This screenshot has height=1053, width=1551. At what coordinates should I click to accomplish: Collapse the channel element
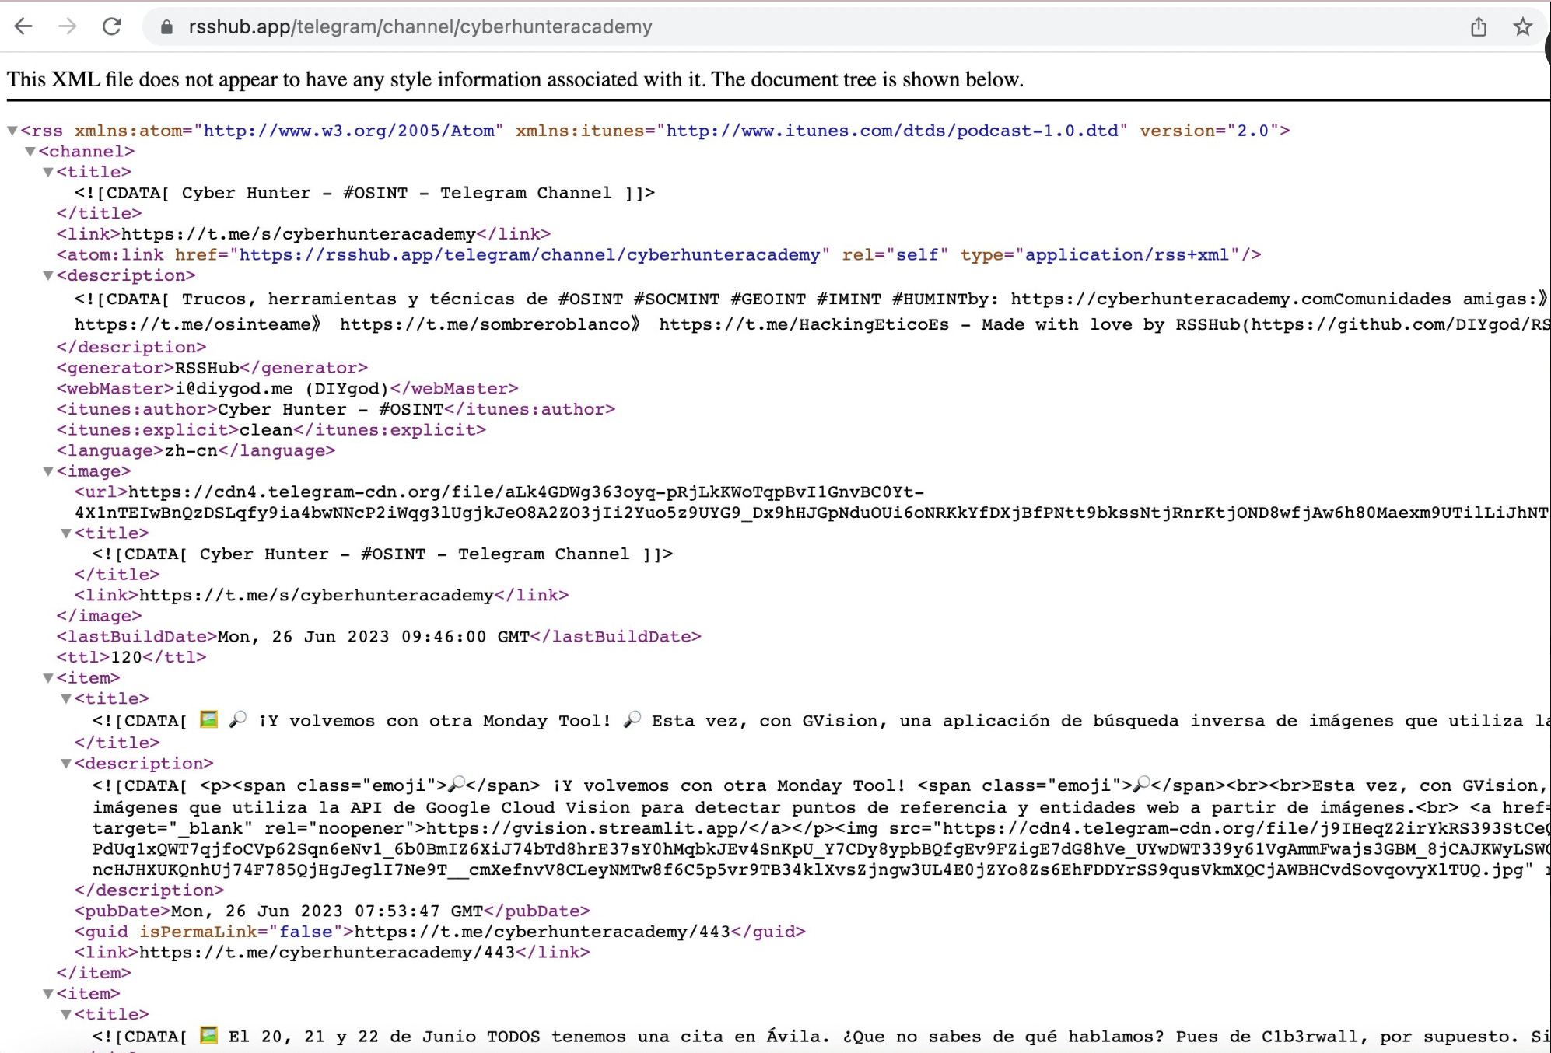click(30, 152)
